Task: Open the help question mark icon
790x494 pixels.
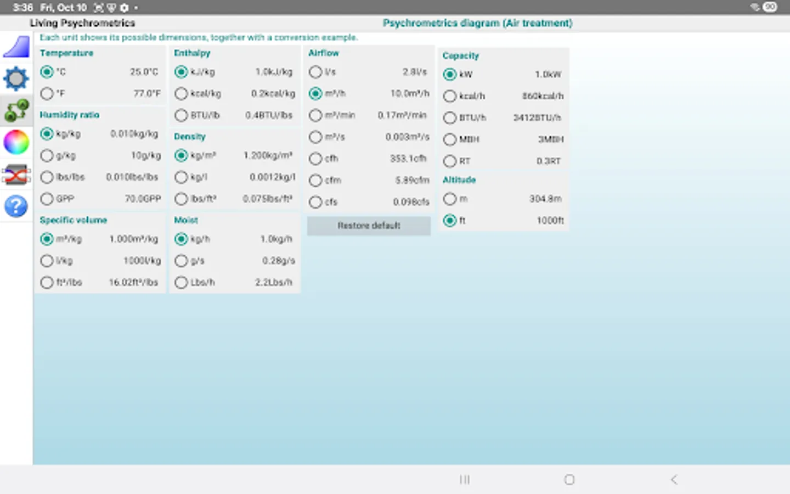Action: 16,206
